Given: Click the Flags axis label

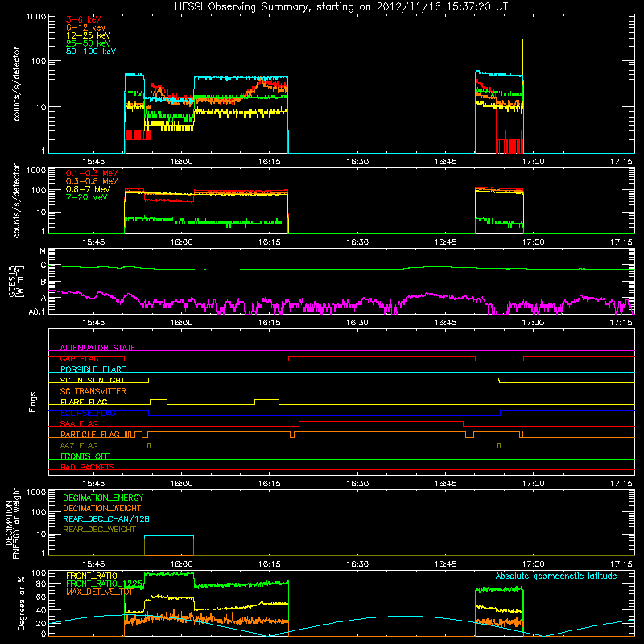Looking at the screenshot, I should click(33, 402).
